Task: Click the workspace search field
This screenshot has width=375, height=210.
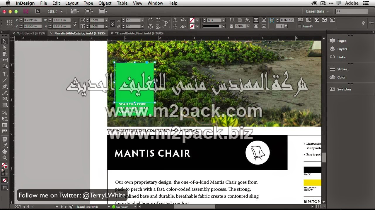Action: [x=352, y=11]
